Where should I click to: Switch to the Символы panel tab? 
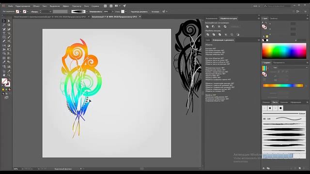[x=284, y=102]
